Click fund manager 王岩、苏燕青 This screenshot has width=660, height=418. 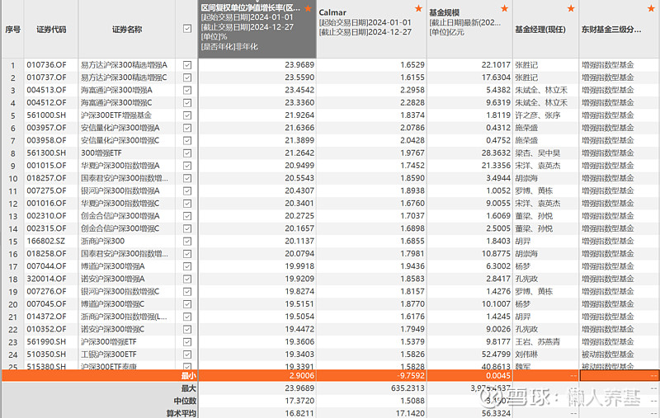[x=538, y=342]
